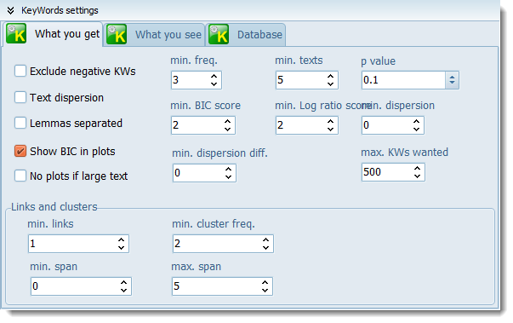This screenshot has width=513, height=323.
Task: Switch to the What you get tab
Action: pyautogui.click(x=54, y=34)
